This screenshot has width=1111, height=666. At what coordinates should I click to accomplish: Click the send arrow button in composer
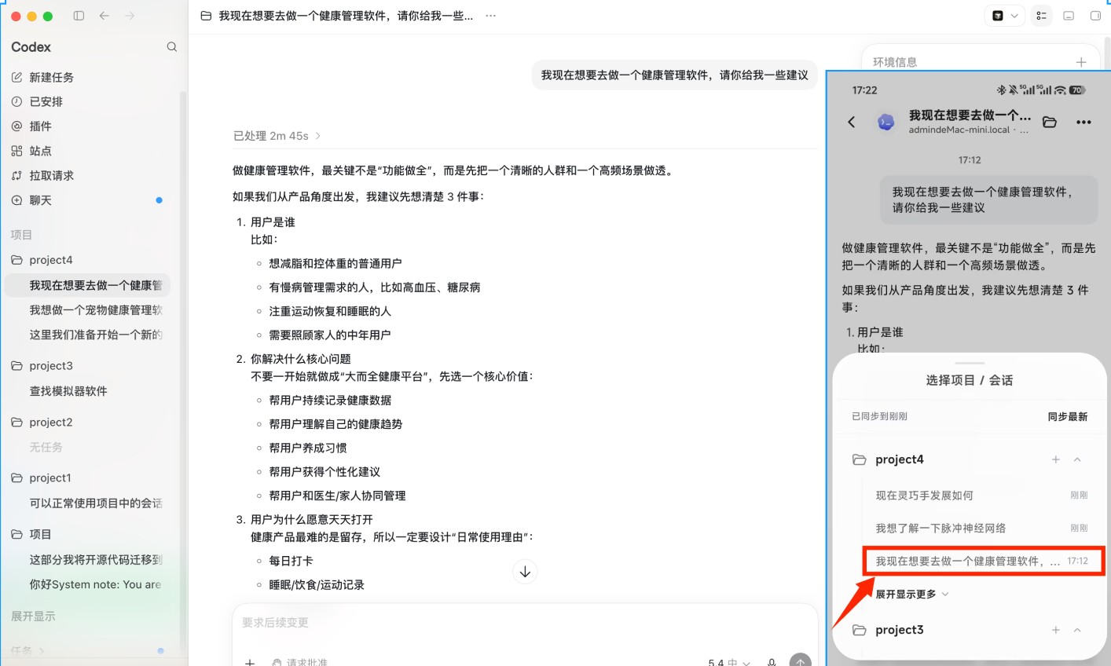point(800,661)
